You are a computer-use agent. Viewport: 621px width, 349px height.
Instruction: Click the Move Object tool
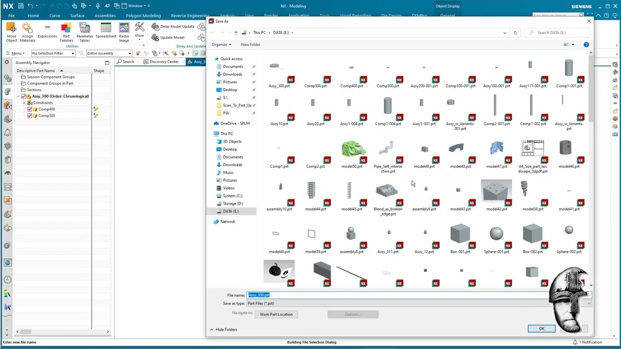[12, 32]
